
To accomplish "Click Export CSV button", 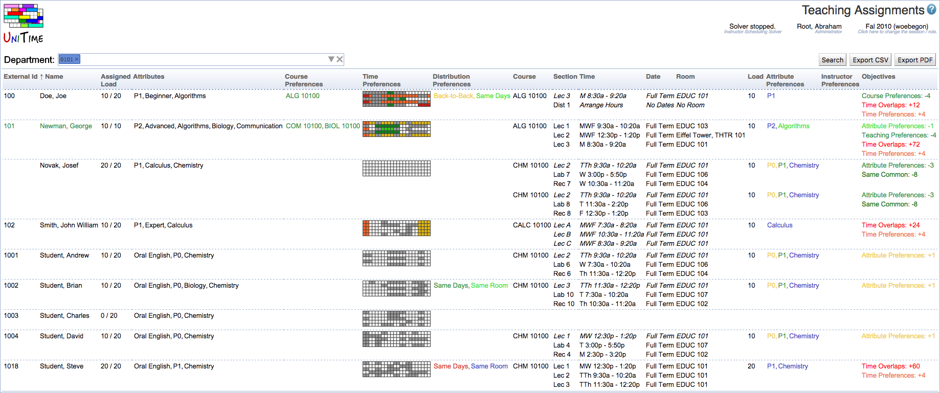I will point(870,60).
